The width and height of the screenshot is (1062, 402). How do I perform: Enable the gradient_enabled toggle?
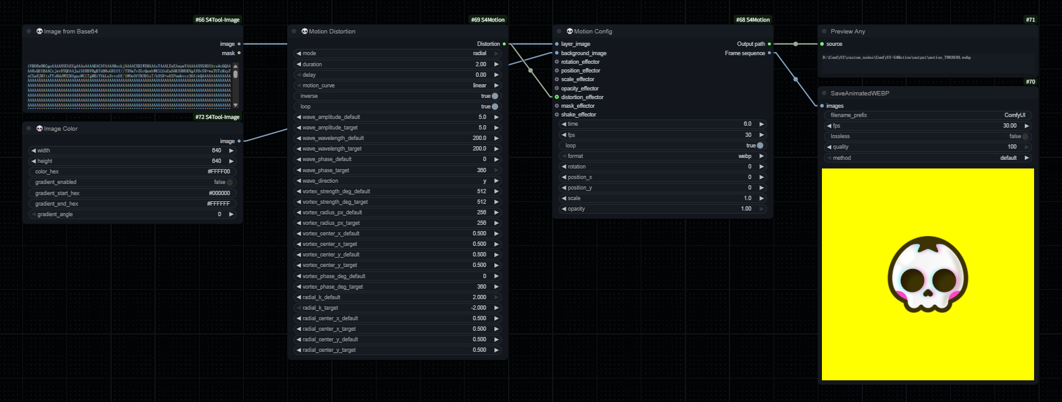point(230,182)
